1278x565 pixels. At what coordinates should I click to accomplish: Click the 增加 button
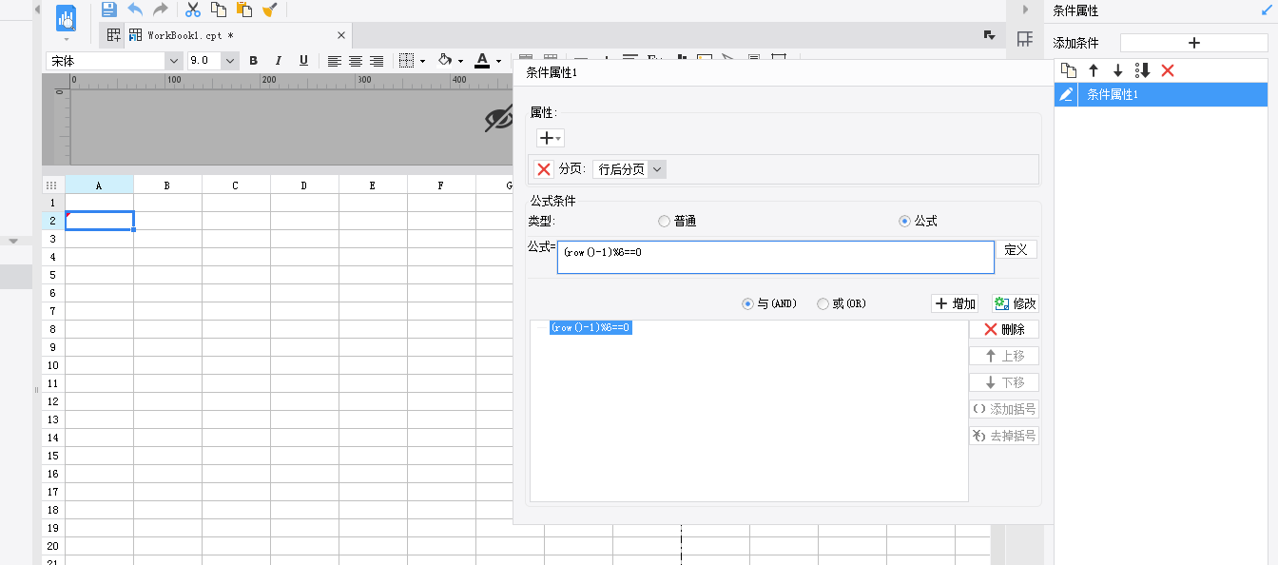pyautogui.click(x=955, y=303)
